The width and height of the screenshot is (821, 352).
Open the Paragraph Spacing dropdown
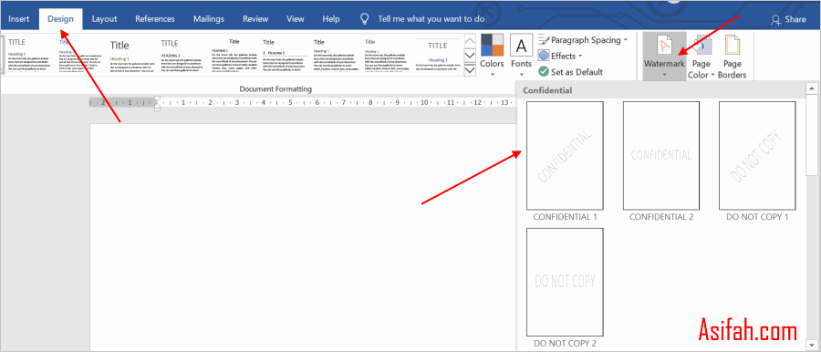583,40
